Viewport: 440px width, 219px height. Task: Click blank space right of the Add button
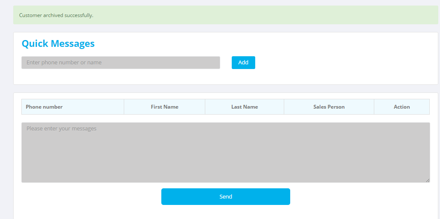pyautogui.click(x=345, y=63)
